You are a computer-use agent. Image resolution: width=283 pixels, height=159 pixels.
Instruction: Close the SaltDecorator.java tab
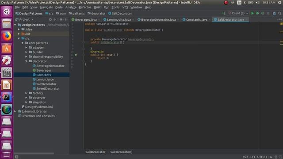pyautogui.click(x=247, y=19)
